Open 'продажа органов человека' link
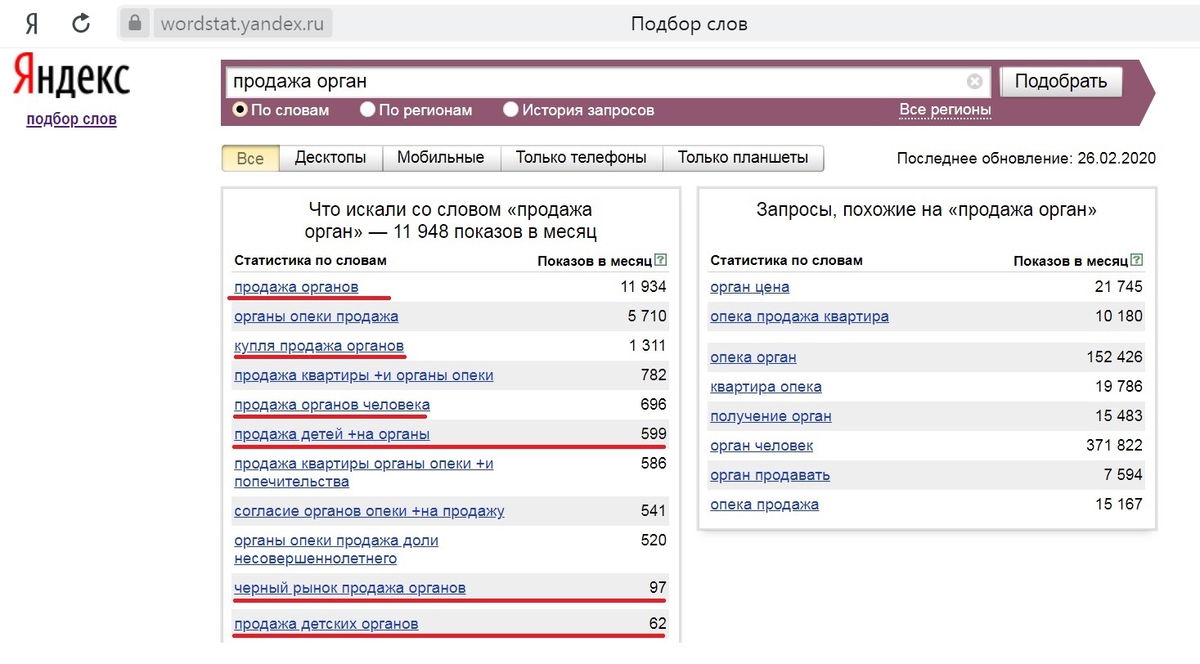Image resolution: width=1200 pixels, height=664 pixels. [331, 405]
